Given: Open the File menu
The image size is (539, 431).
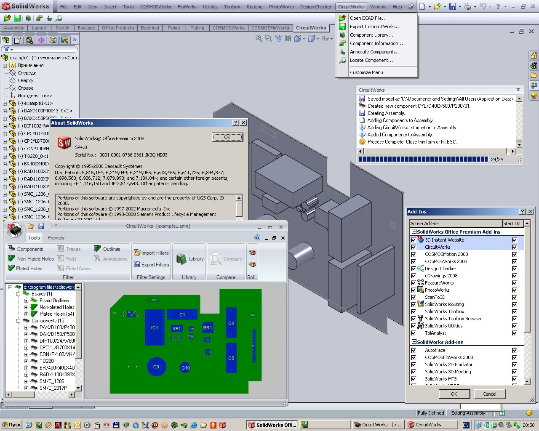Looking at the screenshot, I should point(64,7).
